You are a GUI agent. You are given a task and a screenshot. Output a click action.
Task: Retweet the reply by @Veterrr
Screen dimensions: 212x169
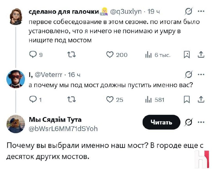(x=72, y=100)
